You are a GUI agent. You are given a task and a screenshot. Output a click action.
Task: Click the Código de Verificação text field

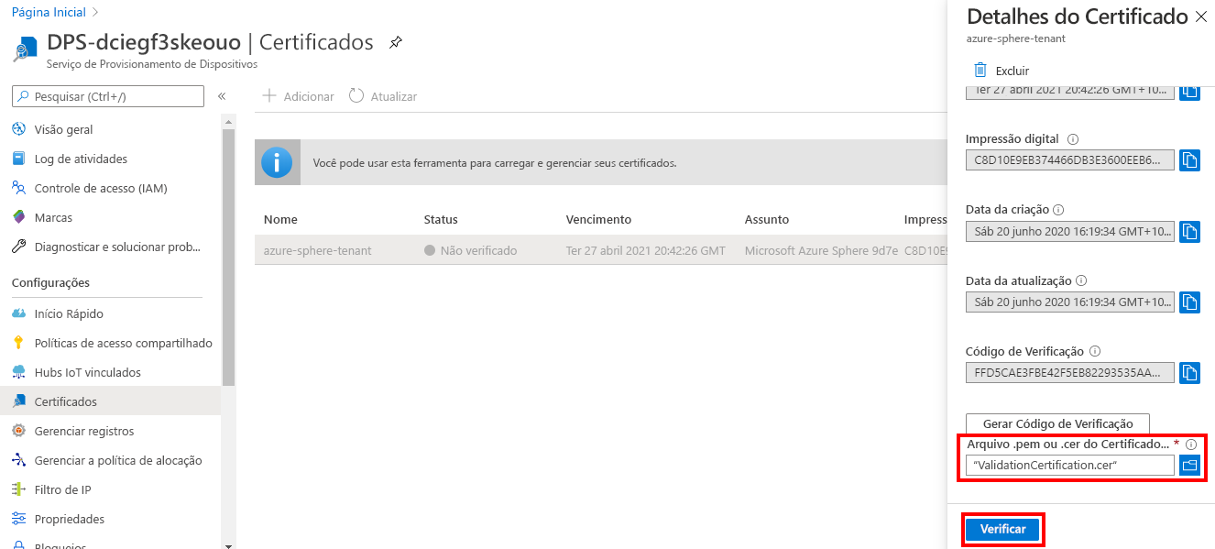tap(1069, 372)
